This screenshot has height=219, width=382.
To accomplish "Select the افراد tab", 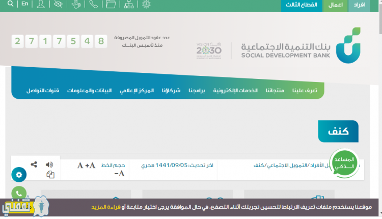I will (359, 6).
